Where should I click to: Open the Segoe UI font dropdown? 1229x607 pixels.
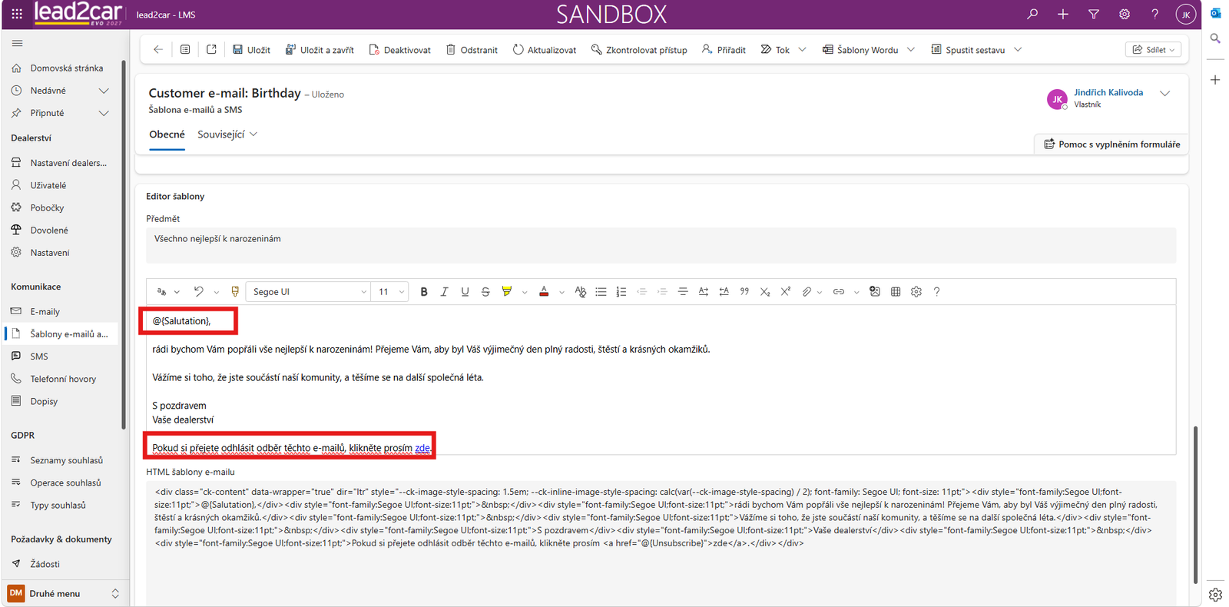click(309, 292)
